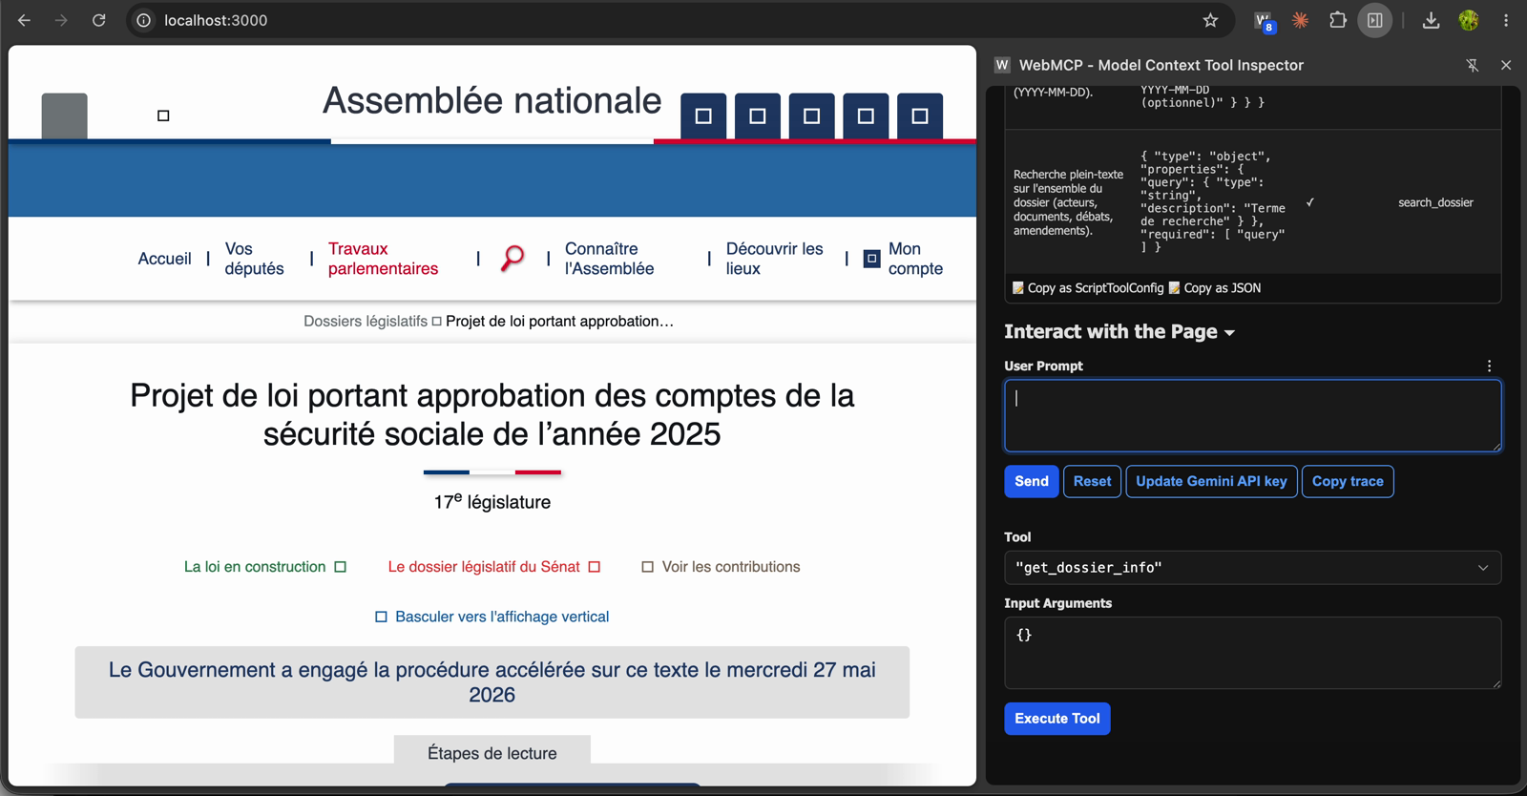The height and width of the screenshot is (796, 1527).
Task: Bookmark this page with the star icon
Action: 1210,20
